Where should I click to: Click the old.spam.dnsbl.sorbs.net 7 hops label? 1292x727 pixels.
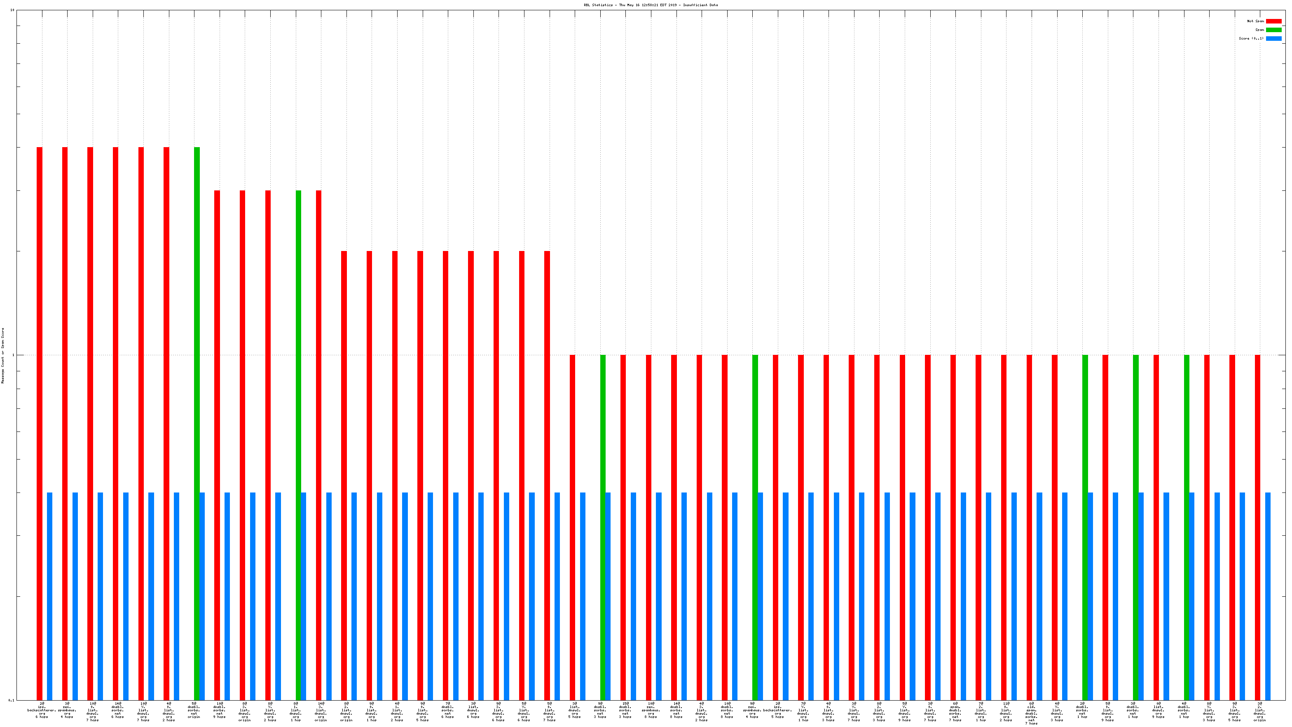click(x=1031, y=713)
